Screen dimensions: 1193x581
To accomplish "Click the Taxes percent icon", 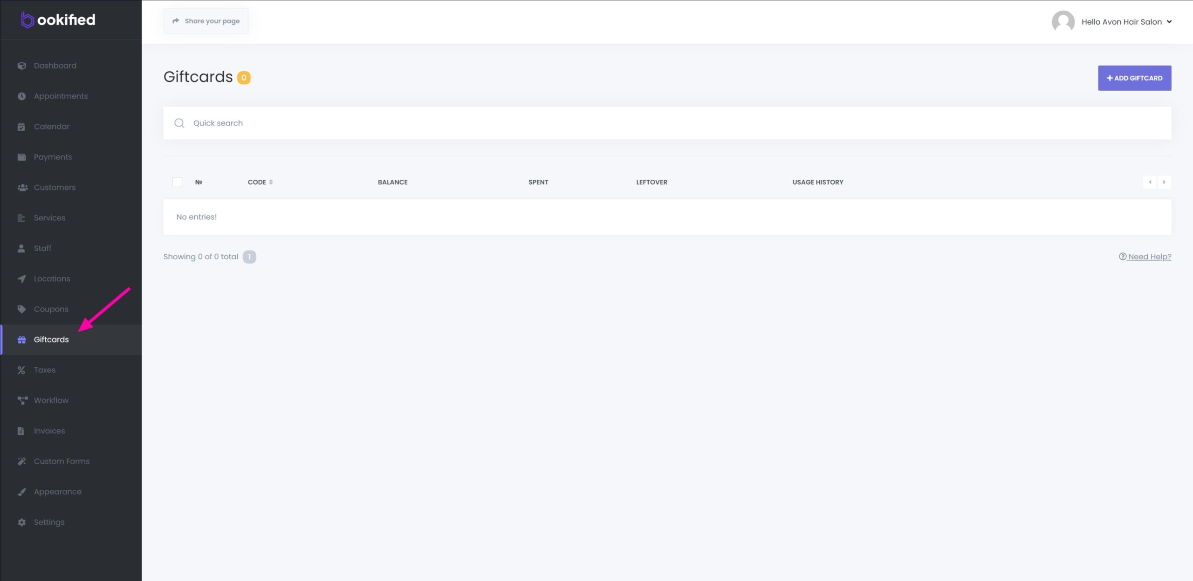I will pos(21,370).
